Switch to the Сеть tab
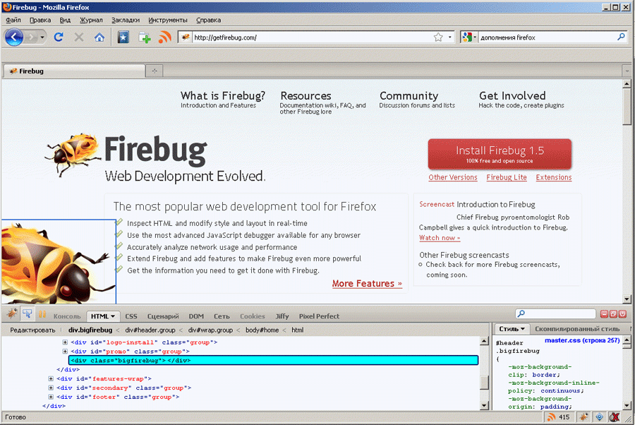This screenshot has height=425, width=635. coord(222,316)
